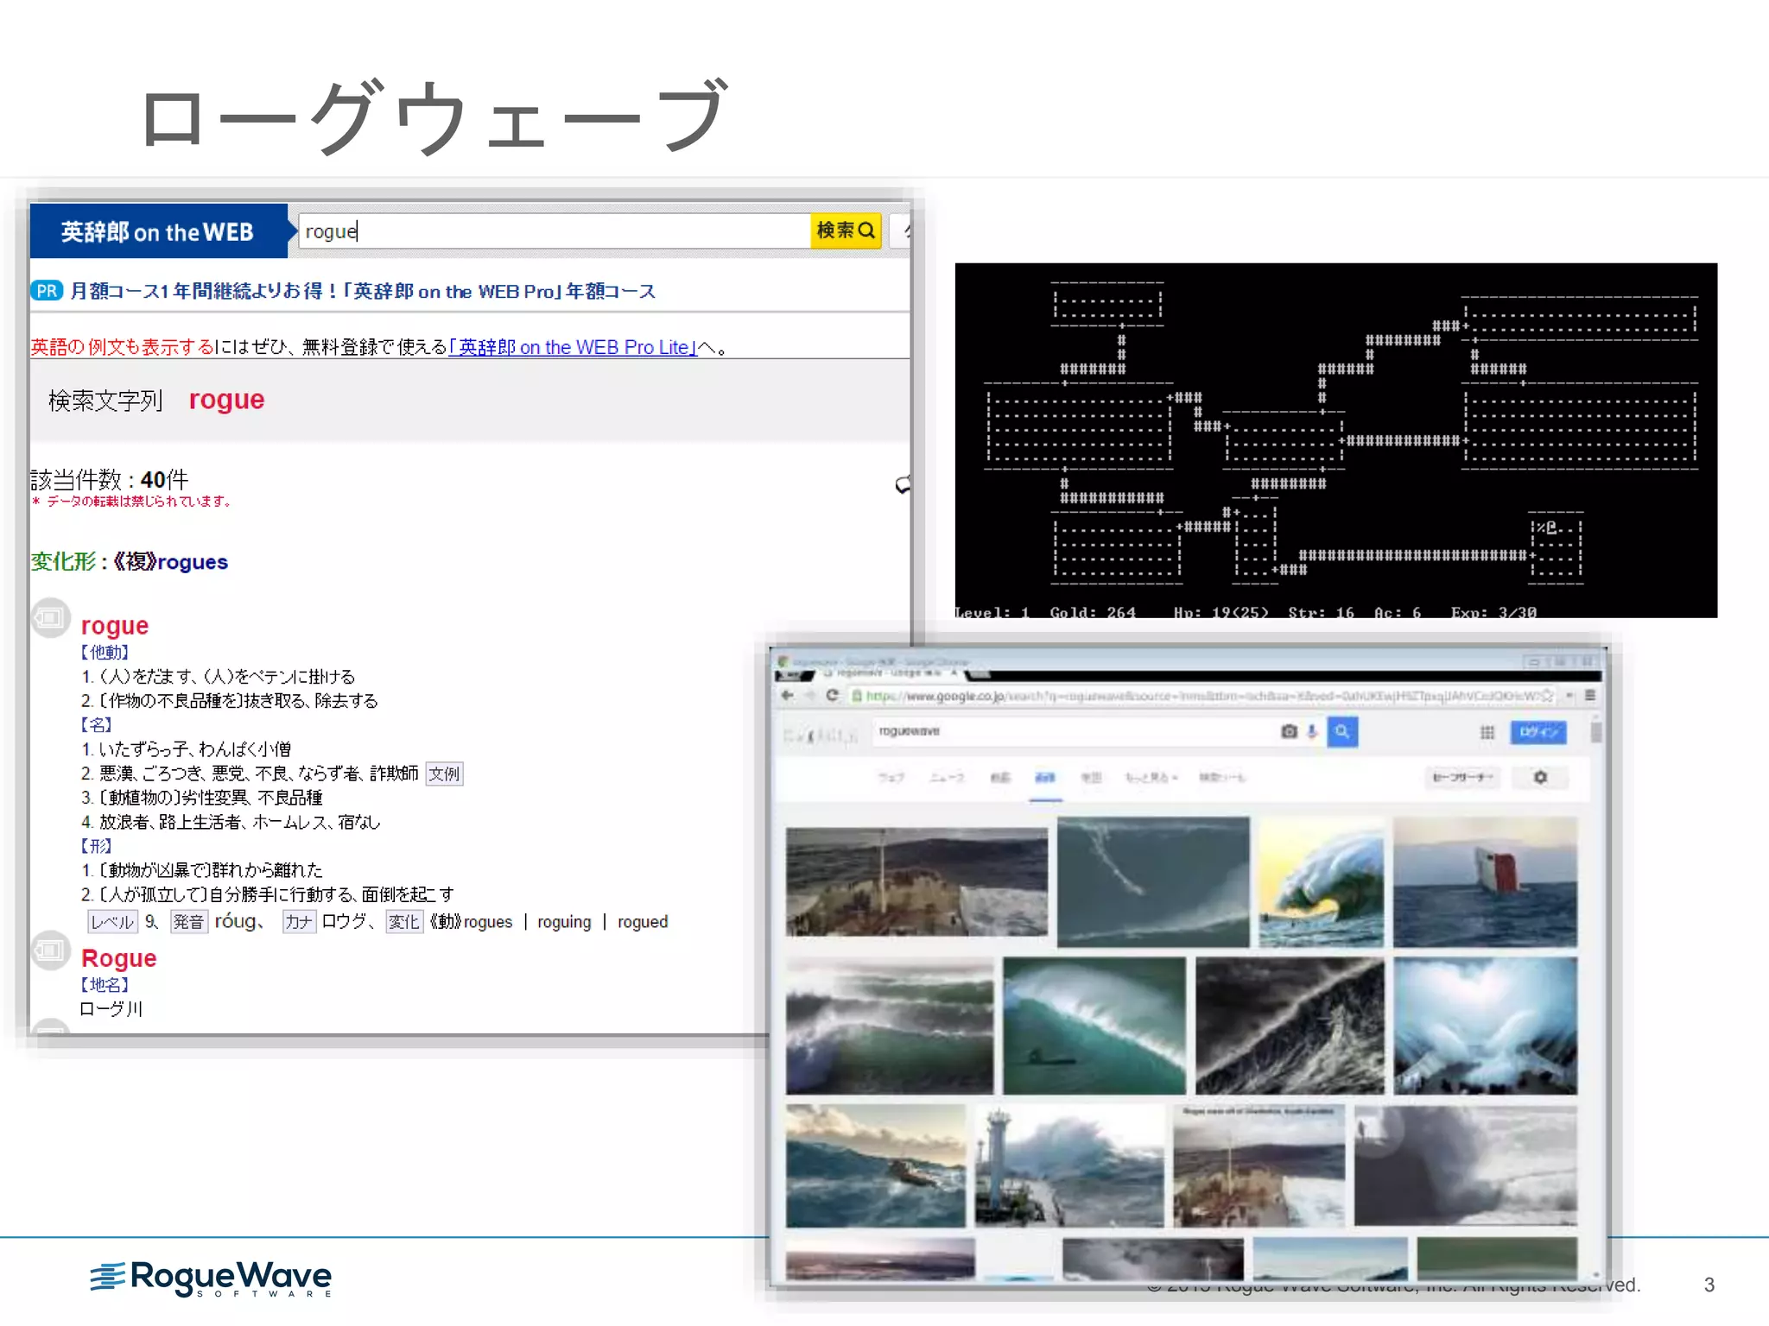The width and height of the screenshot is (1769, 1326).
Task: Click the Rogue game terminal screenshot
Action: click(x=1335, y=440)
